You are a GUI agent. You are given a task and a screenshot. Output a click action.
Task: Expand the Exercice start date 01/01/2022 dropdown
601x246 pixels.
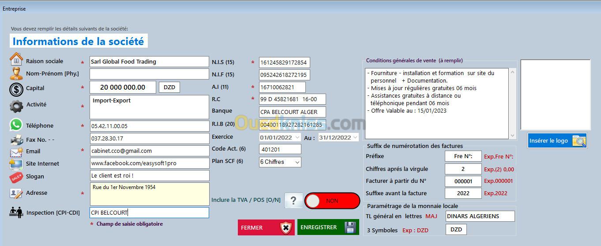297,137
